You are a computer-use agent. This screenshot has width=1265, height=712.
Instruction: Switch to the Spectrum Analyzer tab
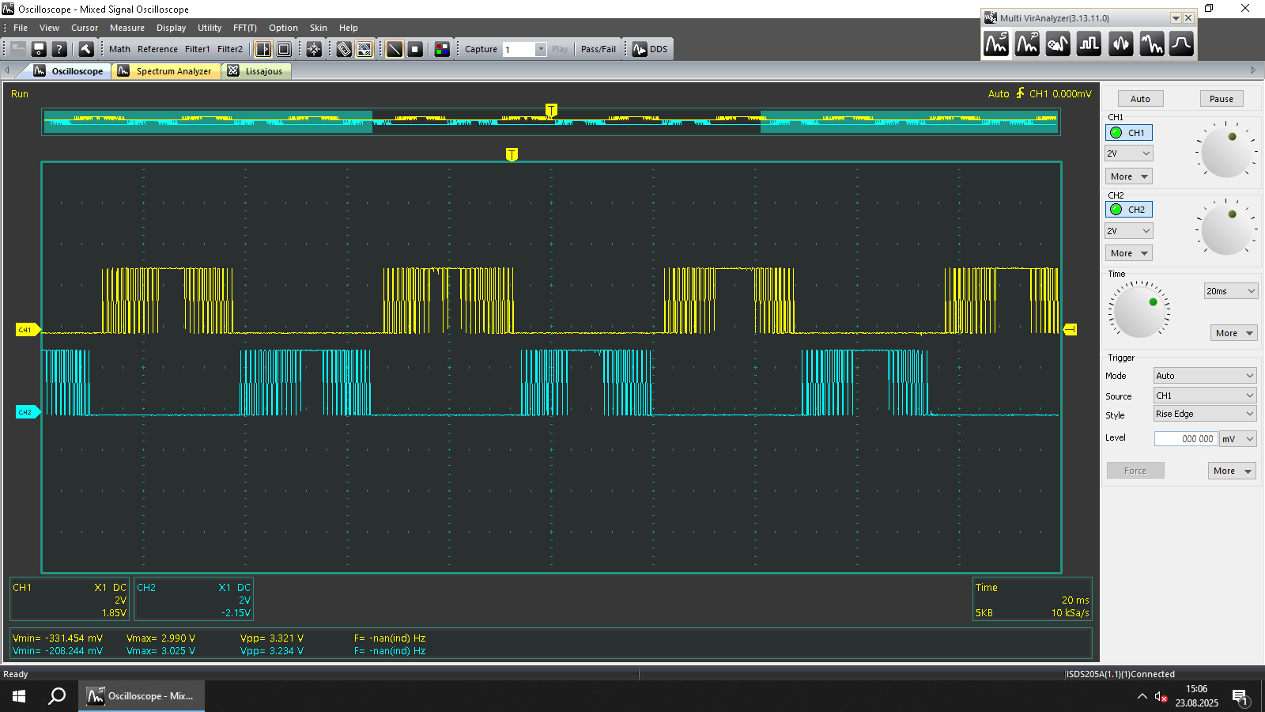point(166,71)
